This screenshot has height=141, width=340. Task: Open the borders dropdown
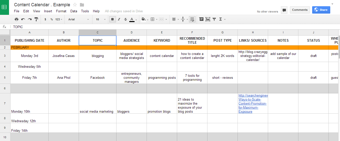tap(153, 19)
